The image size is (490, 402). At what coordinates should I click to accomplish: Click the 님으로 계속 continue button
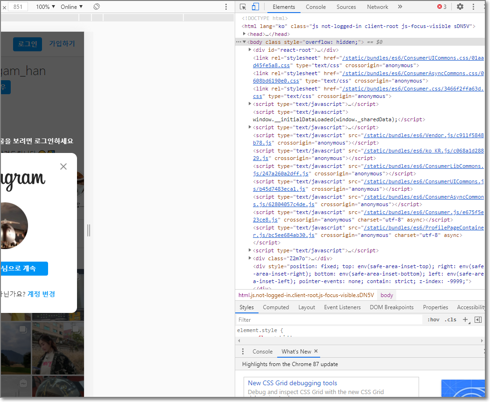(x=24, y=268)
